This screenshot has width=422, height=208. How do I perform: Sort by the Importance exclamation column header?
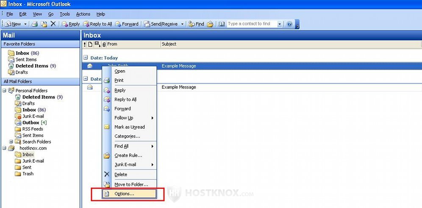click(x=85, y=44)
